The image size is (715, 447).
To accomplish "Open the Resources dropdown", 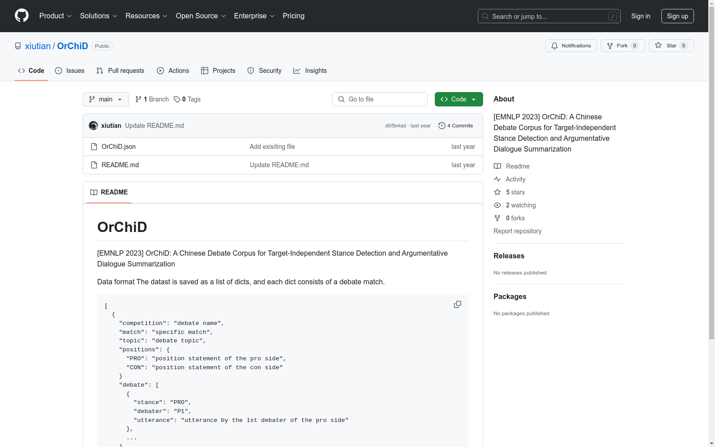I will (147, 16).
